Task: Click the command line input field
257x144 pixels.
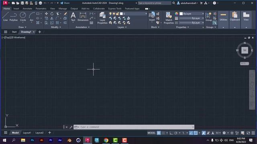Action: 134,127
